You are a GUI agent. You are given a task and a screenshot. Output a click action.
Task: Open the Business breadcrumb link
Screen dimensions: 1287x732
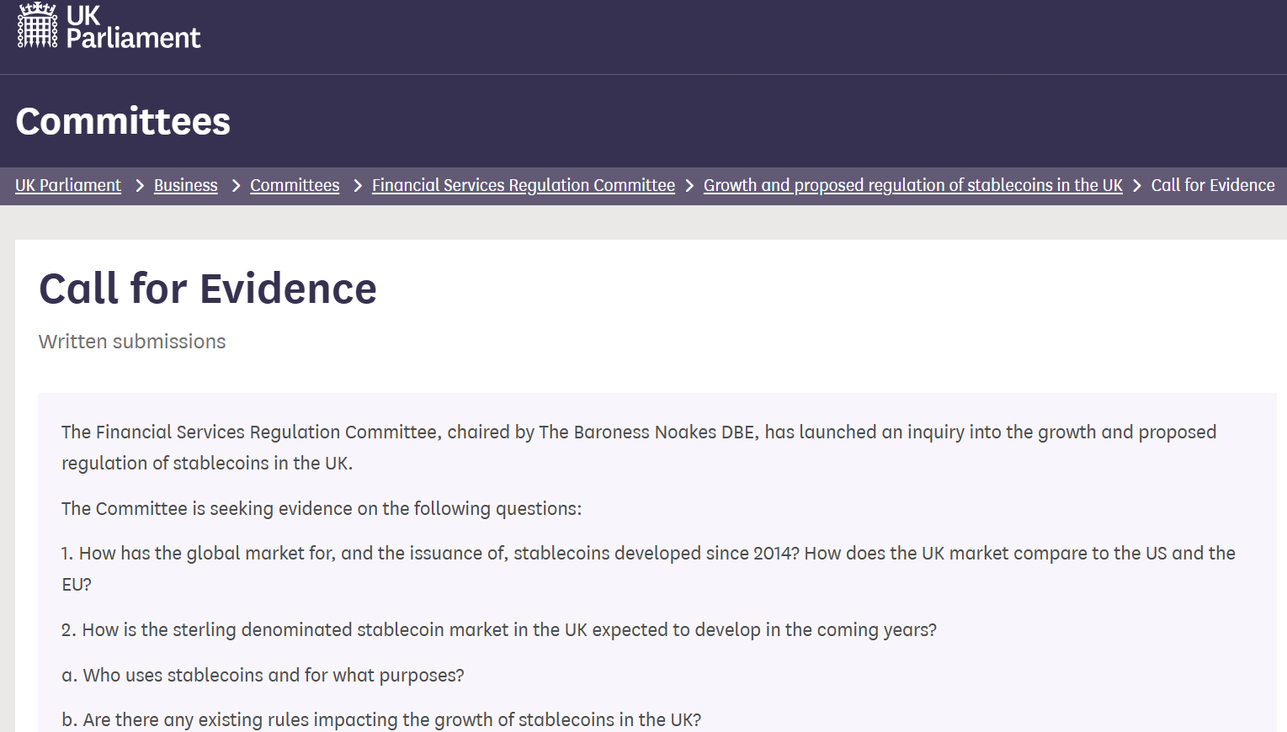pyautogui.click(x=185, y=185)
